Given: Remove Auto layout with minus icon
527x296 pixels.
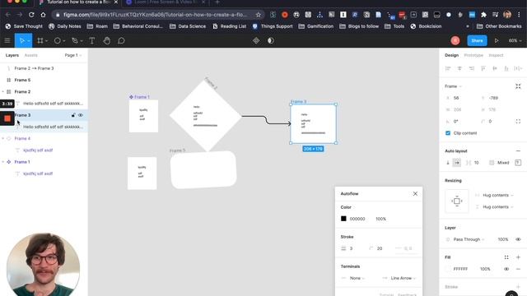Looking at the screenshot, I should click(518, 151).
